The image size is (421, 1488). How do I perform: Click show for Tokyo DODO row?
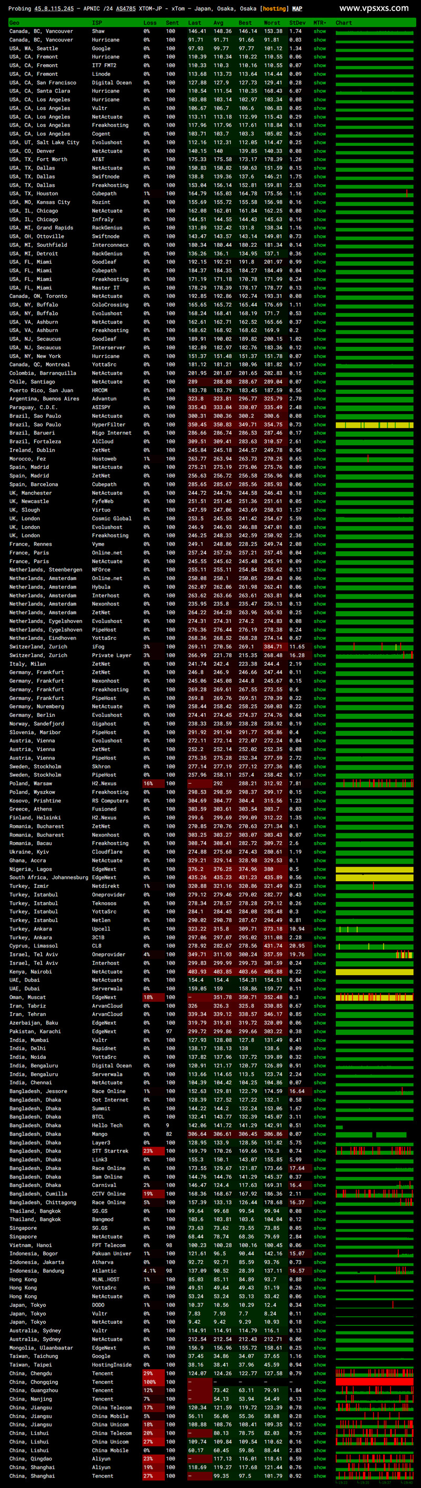pyautogui.click(x=319, y=1305)
